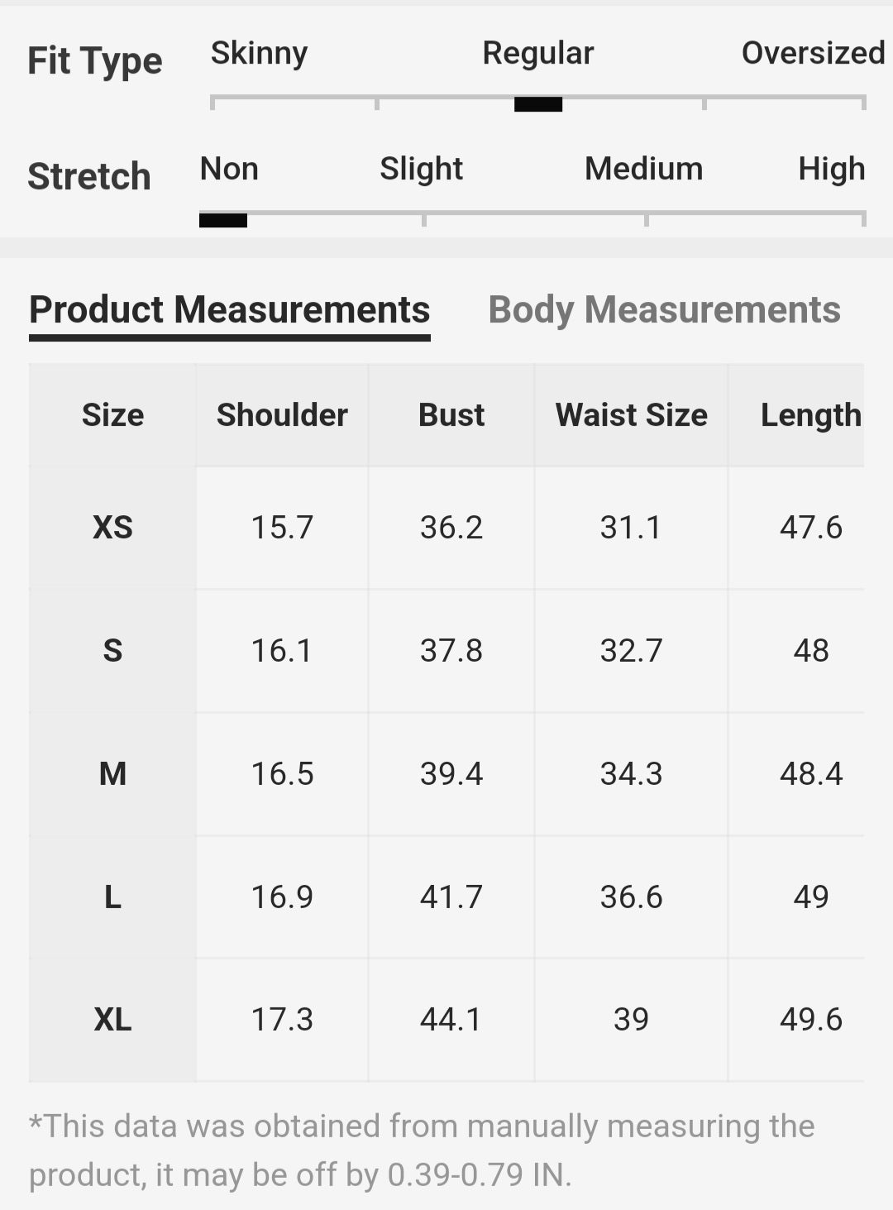
Task: Select the S size row header
Action: click(x=112, y=650)
